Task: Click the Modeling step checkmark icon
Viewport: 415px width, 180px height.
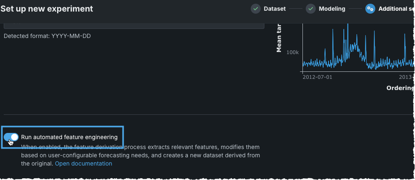Action: coord(311,9)
